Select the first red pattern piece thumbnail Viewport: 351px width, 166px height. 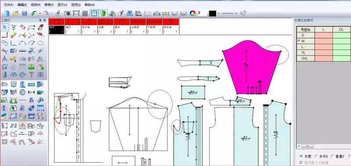(57, 21)
